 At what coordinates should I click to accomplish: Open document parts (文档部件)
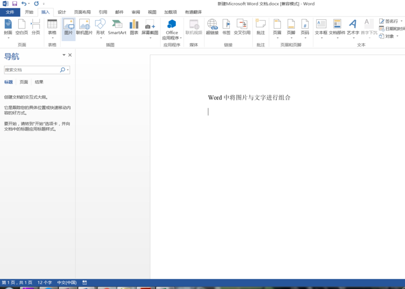point(337,29)
